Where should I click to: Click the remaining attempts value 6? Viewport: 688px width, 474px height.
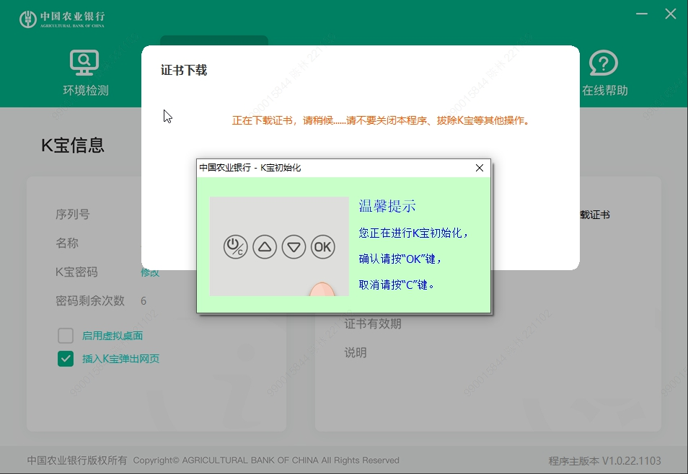click(x=144, y=301)
